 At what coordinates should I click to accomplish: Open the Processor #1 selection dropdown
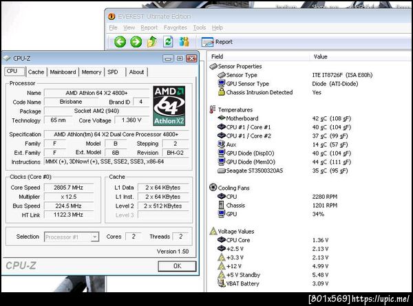click(x=72, y=237)
